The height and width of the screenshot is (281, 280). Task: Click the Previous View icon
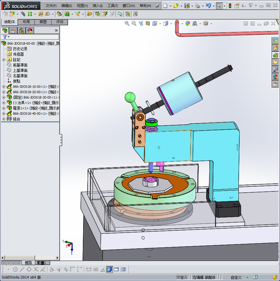coord(141,23)
